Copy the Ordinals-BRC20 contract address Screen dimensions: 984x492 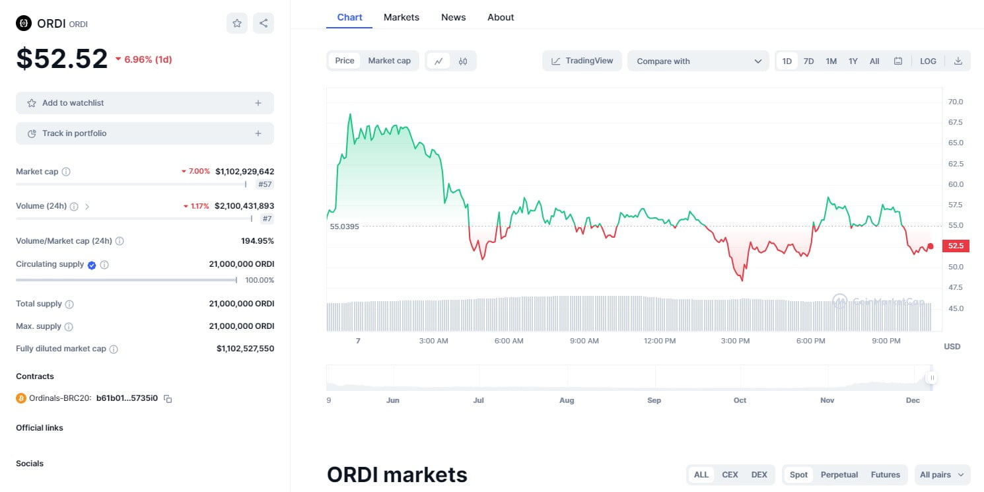click(168, 399)
